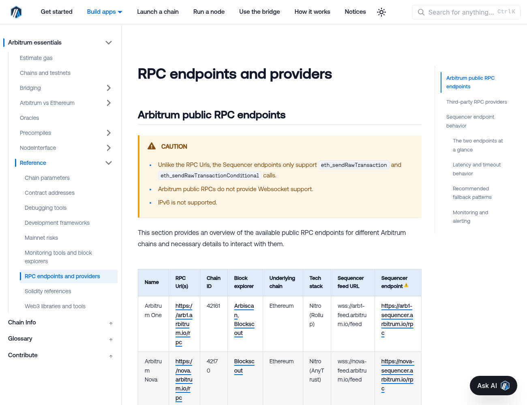Click the Glossary arrow icon

tap(111, 339)
